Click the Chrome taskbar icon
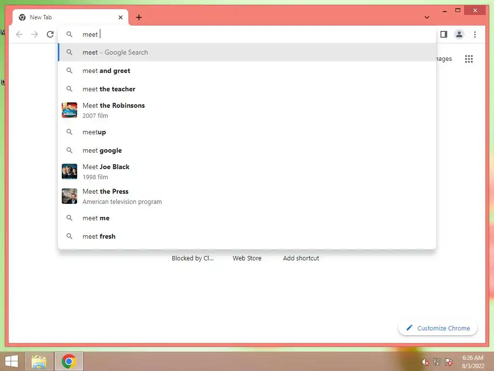The height and width of the screenshot is (371, 494). pos(69,361)
